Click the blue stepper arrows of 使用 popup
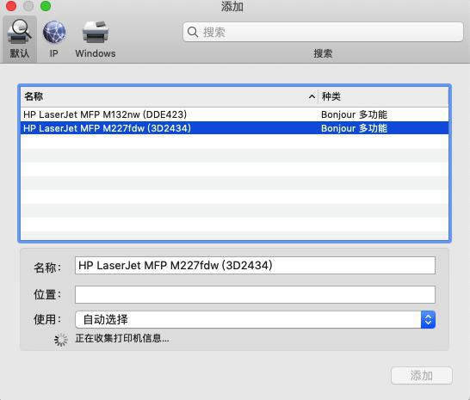Image resolution: width=470 pixels, height=400 pixels. click(x=428, y=320)
